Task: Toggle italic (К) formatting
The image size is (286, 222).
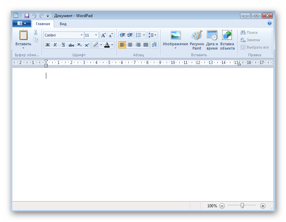Action: coord(55,45)
